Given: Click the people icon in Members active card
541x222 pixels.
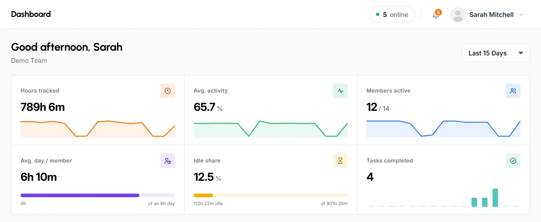Looking at the screenshot, I should tap(513, 91).
